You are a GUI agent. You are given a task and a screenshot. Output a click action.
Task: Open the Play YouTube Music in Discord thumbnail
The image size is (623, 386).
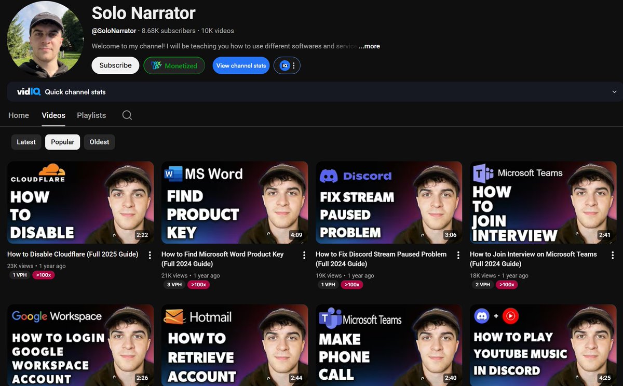point(543,345)
